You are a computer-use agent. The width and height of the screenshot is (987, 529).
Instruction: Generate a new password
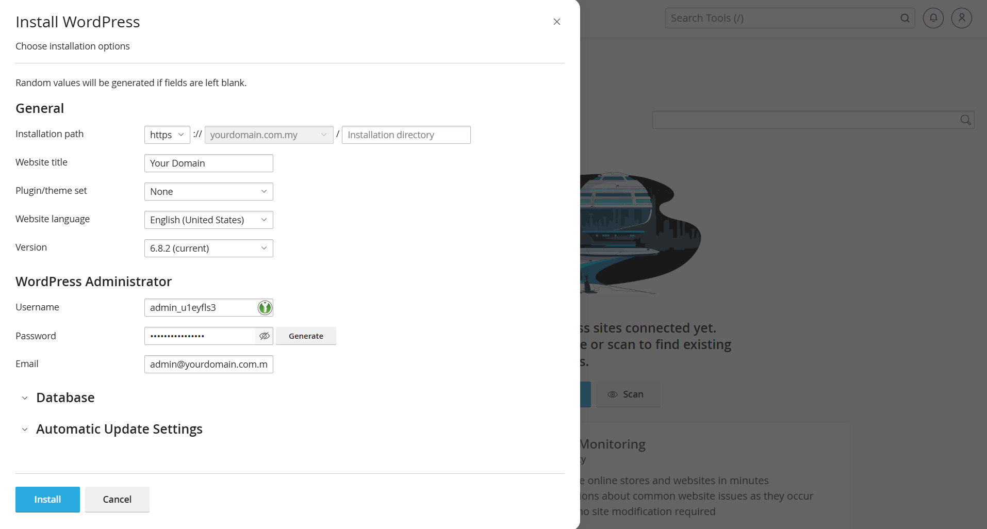[x=306, y=336]
